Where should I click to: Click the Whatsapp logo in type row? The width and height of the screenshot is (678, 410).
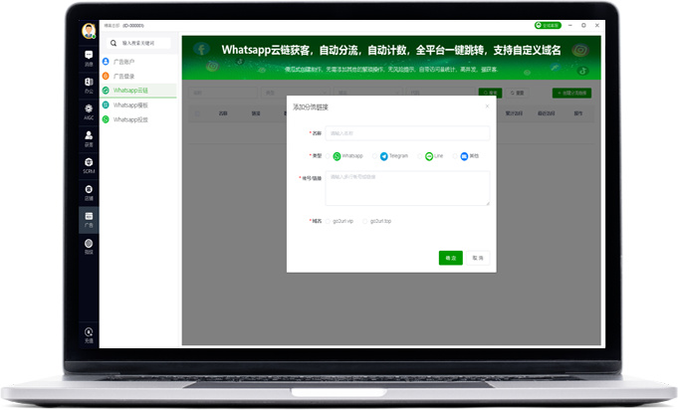coord(337,156)
